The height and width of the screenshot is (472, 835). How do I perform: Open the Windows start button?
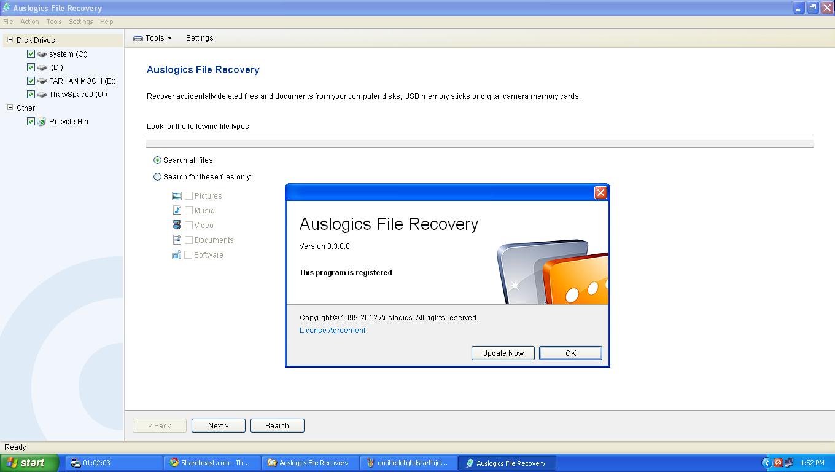[x=29, y=463]
